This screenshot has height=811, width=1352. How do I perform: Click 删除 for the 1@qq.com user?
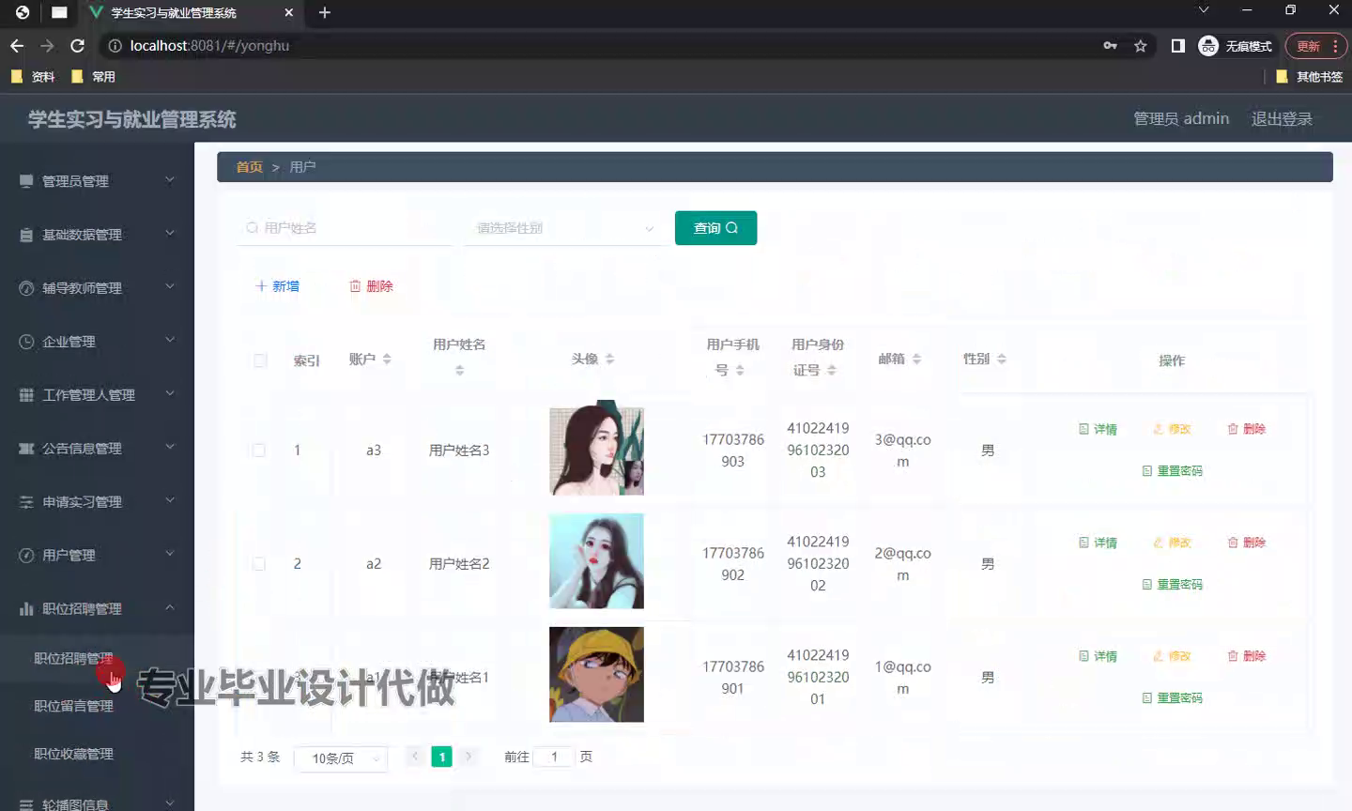click(1247, 656)
